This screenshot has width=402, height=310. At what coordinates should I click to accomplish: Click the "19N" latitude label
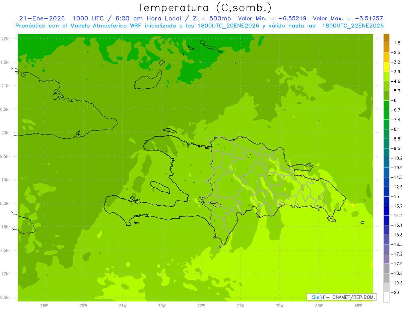click(x=5, y=180)
